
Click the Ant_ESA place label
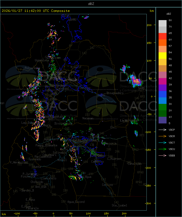[x=41, y=187]
